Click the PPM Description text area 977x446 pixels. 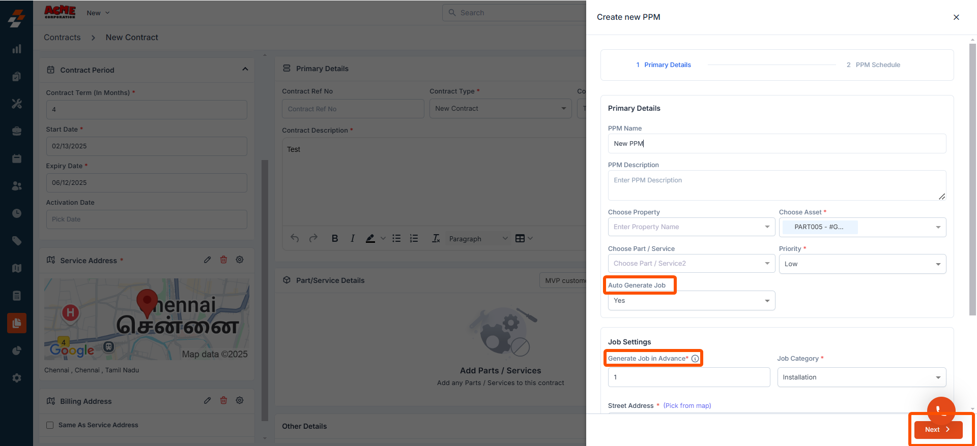point(777,185)
